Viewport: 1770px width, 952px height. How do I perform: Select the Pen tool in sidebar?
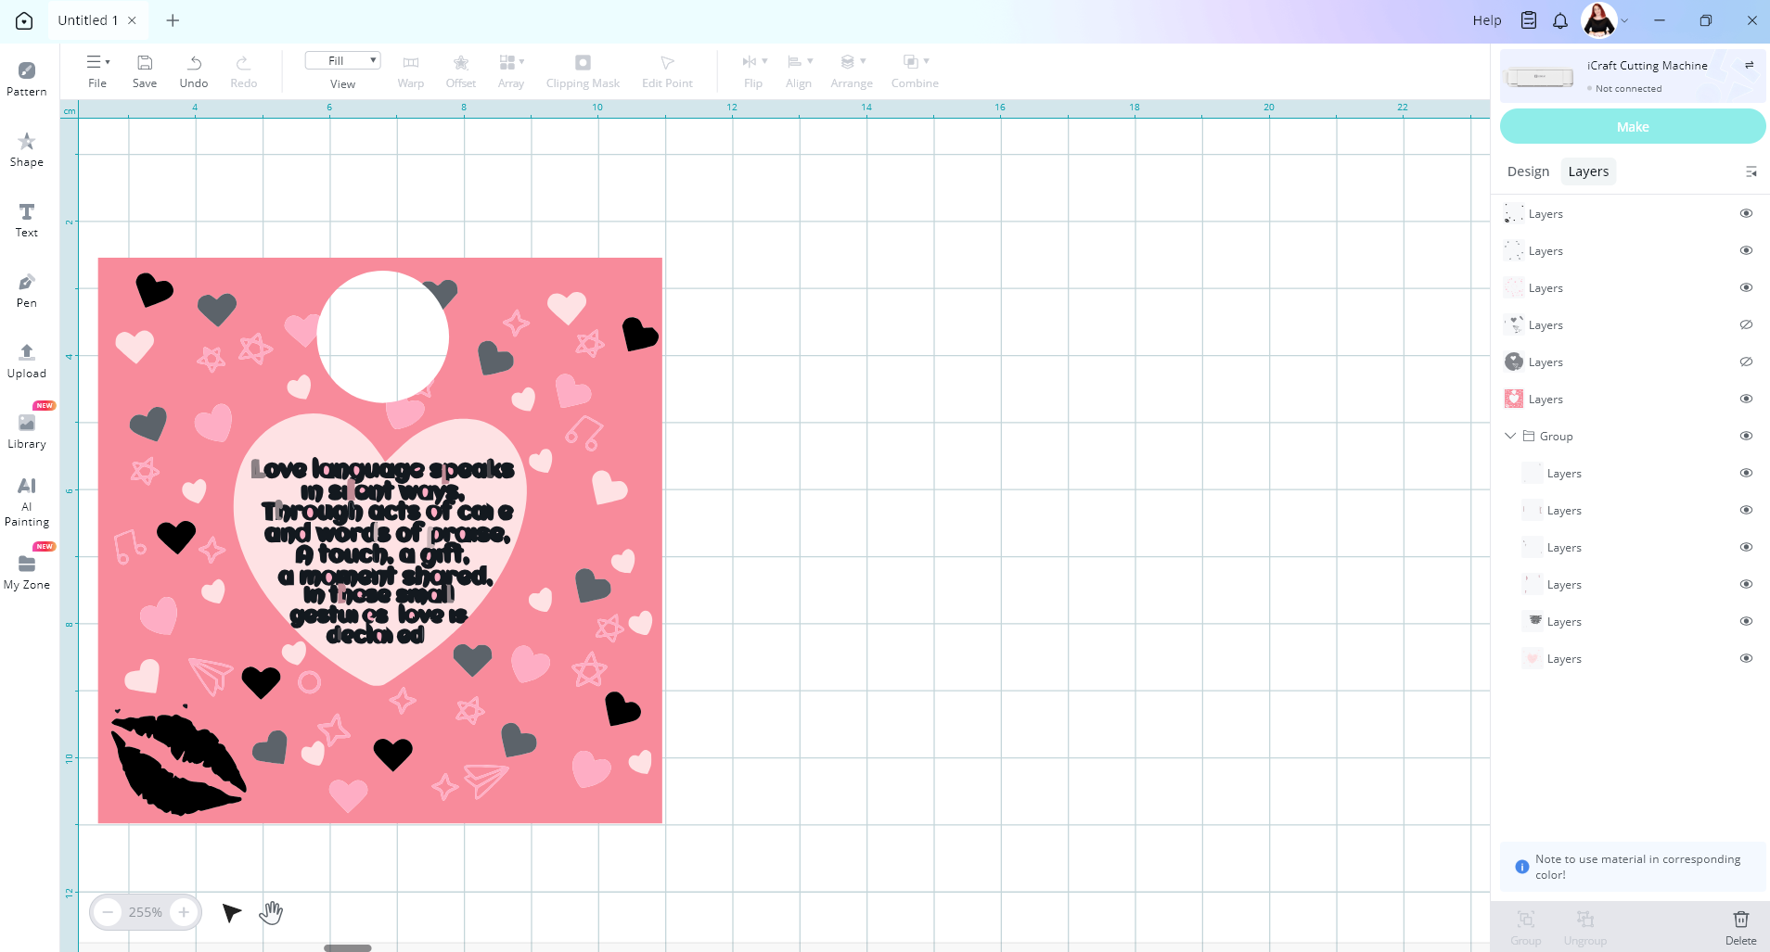click(x=27, y=289)
